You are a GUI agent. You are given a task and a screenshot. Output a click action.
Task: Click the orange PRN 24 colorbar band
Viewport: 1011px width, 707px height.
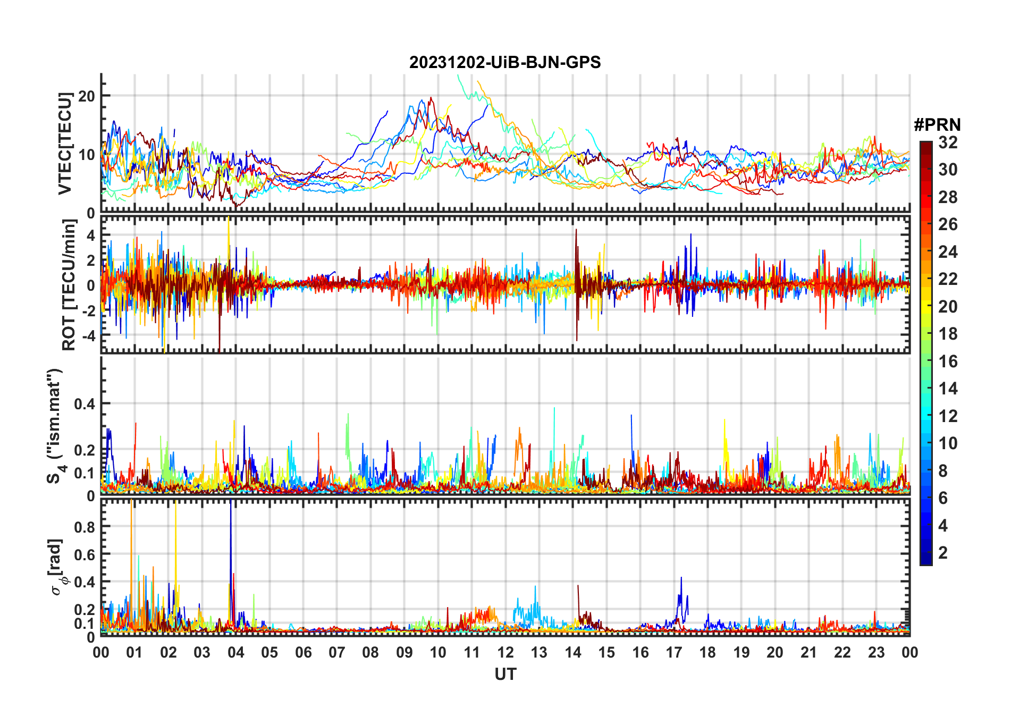(926, 252)
